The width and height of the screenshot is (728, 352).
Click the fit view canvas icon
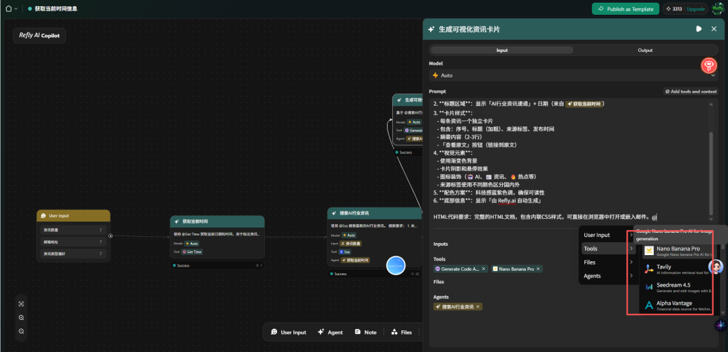coord(22,304)
